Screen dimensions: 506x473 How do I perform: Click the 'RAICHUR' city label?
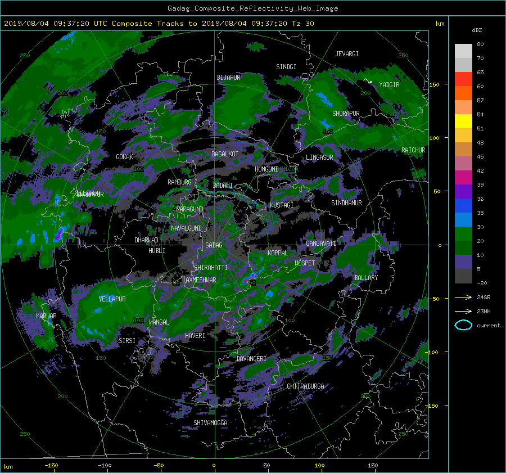413,150
